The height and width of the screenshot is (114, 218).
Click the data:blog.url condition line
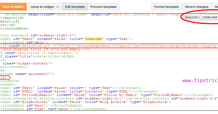pos(109,46)
